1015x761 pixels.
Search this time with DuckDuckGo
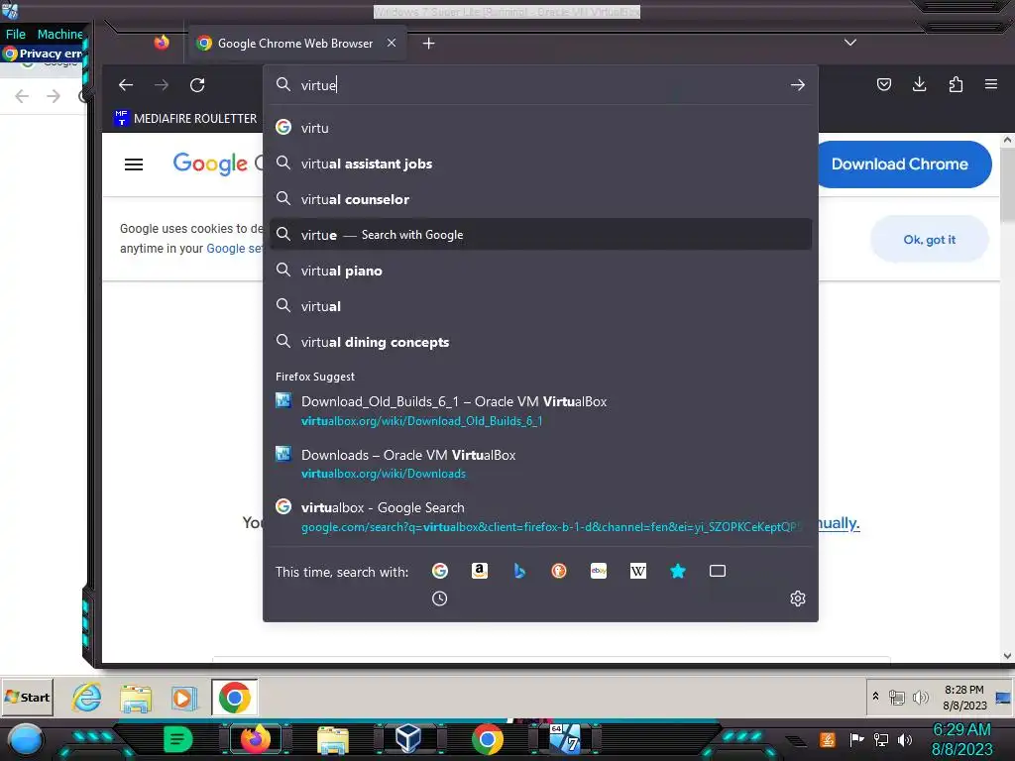click(x=559, y=571)
